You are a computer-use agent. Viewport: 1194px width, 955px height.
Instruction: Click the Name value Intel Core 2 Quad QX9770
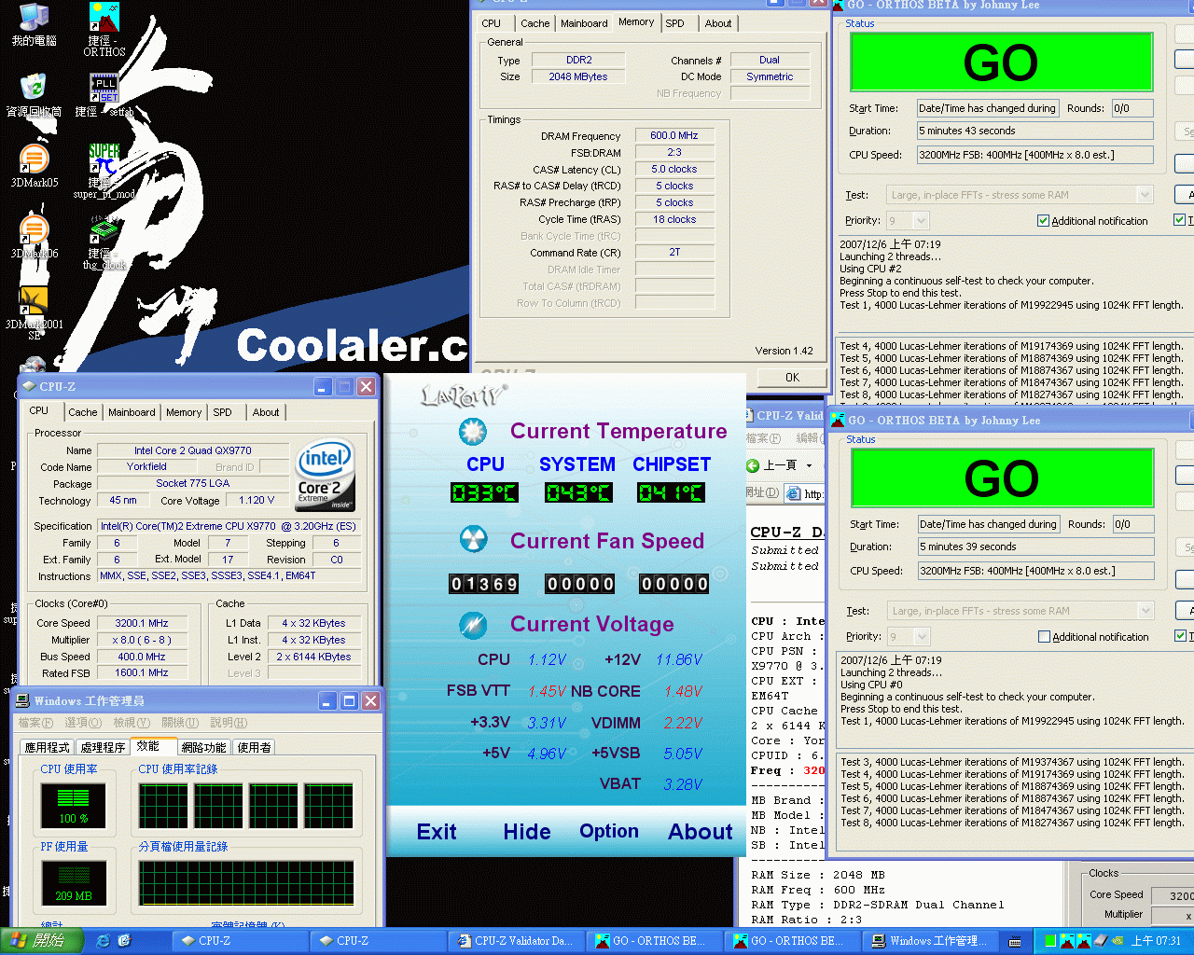193,450
